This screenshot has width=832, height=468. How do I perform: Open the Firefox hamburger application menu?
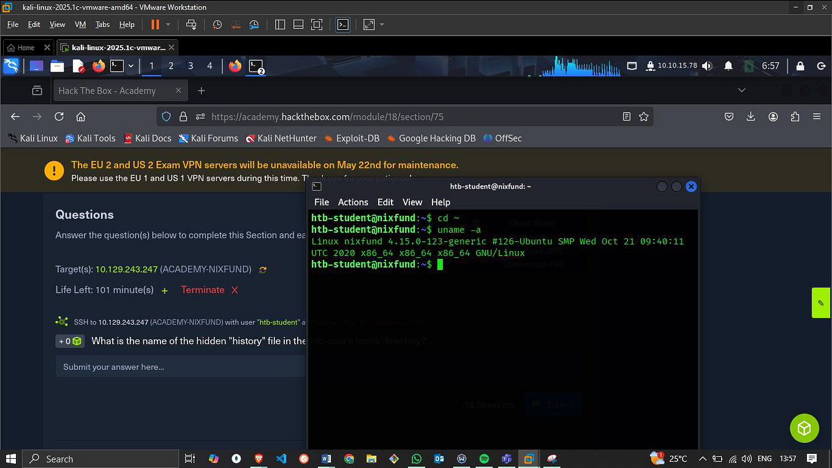[x=817, y=116]
